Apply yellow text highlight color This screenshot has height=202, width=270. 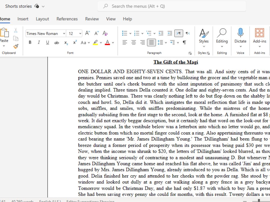tap(95, 43)
